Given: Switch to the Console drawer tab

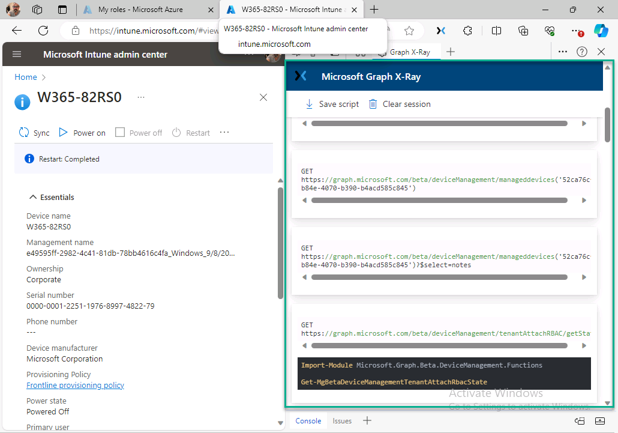Looking at the screenshot, I should (x=308, y=421).
